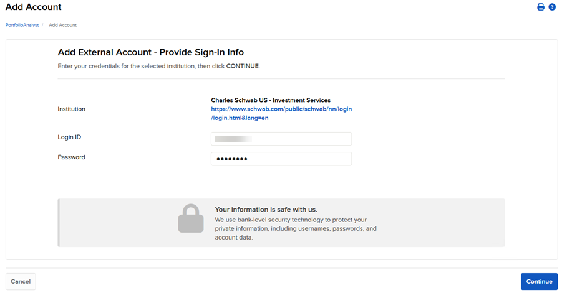The image size is (562, 293).
Task: Click Charles Schwab US institution name
Action: coord(271,100)
